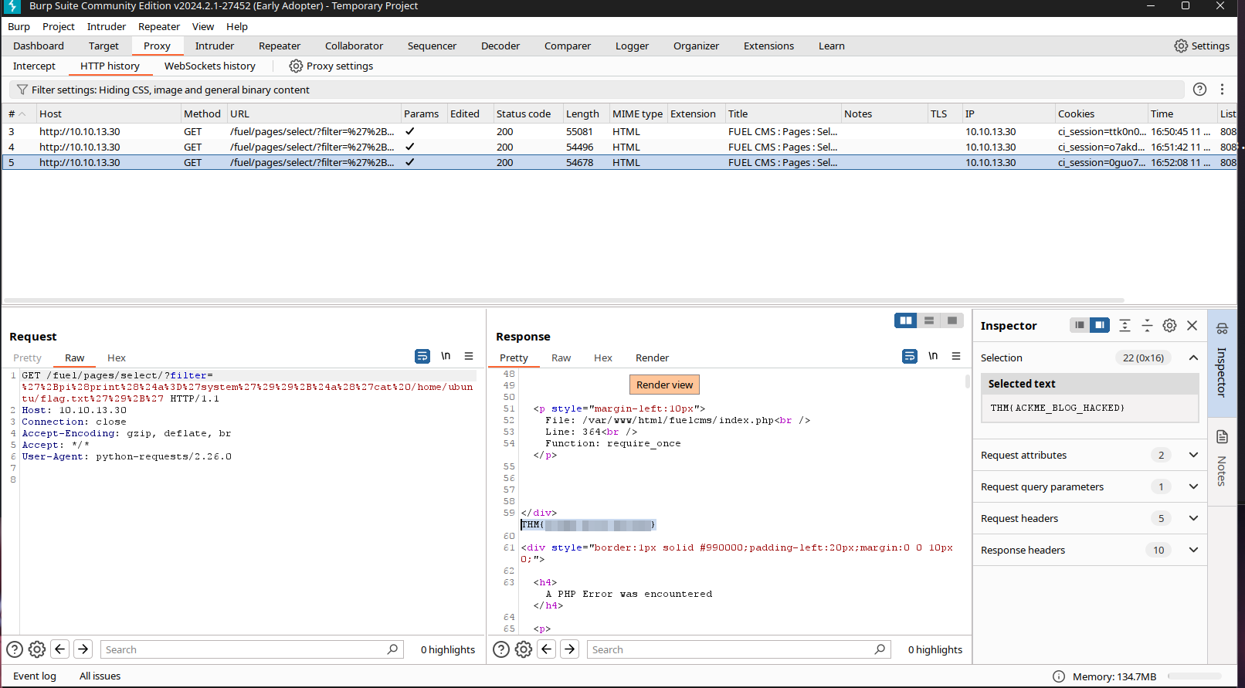The height and width of the screenshot is (688, 1245).
Task: Open Request search settings gear
Action: [x=37, y=649]
